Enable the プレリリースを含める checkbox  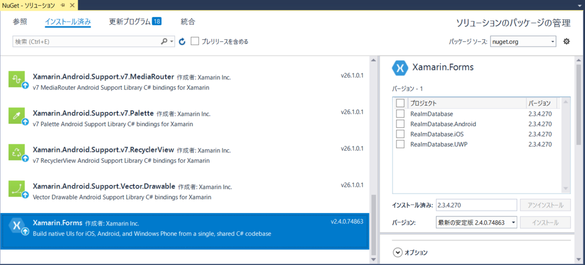[195, 41]
